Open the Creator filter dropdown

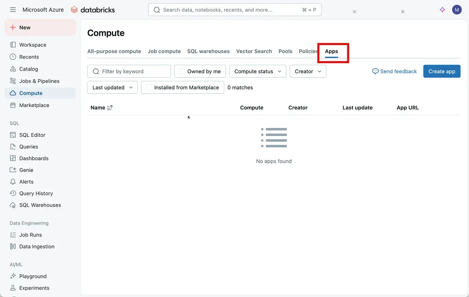(x=308, y=71)
